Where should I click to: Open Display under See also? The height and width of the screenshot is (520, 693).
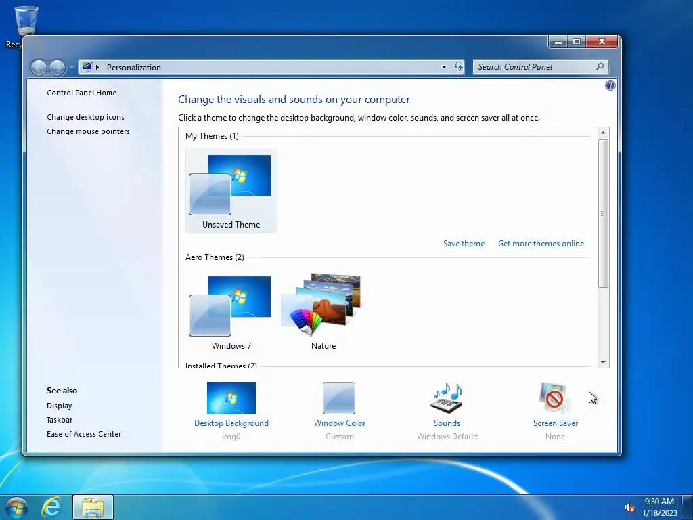(60, 406)
